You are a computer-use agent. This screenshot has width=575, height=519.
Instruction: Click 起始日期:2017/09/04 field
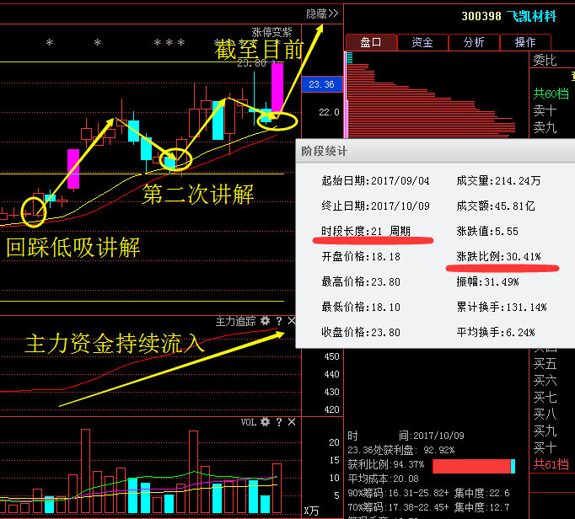[x=375, y=180]
